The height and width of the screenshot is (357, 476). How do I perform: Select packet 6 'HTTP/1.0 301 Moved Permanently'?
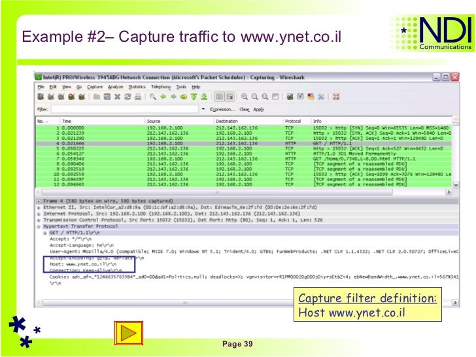[x=244, y=154]
